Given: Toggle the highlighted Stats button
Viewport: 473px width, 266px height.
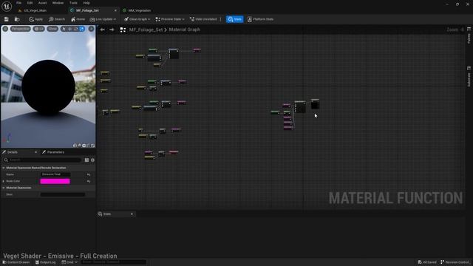Looking at the screenshot, I should click(x=235, y=19).
